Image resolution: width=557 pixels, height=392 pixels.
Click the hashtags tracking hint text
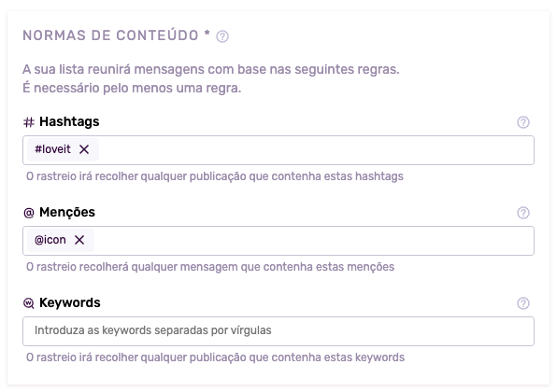pos(215,176)
